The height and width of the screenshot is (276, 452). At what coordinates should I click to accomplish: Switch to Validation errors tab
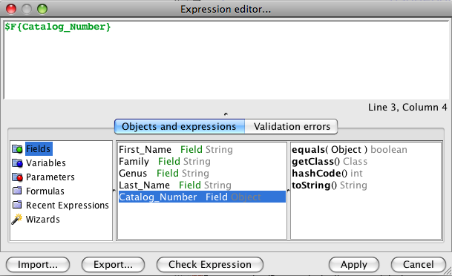click(291, 126)
